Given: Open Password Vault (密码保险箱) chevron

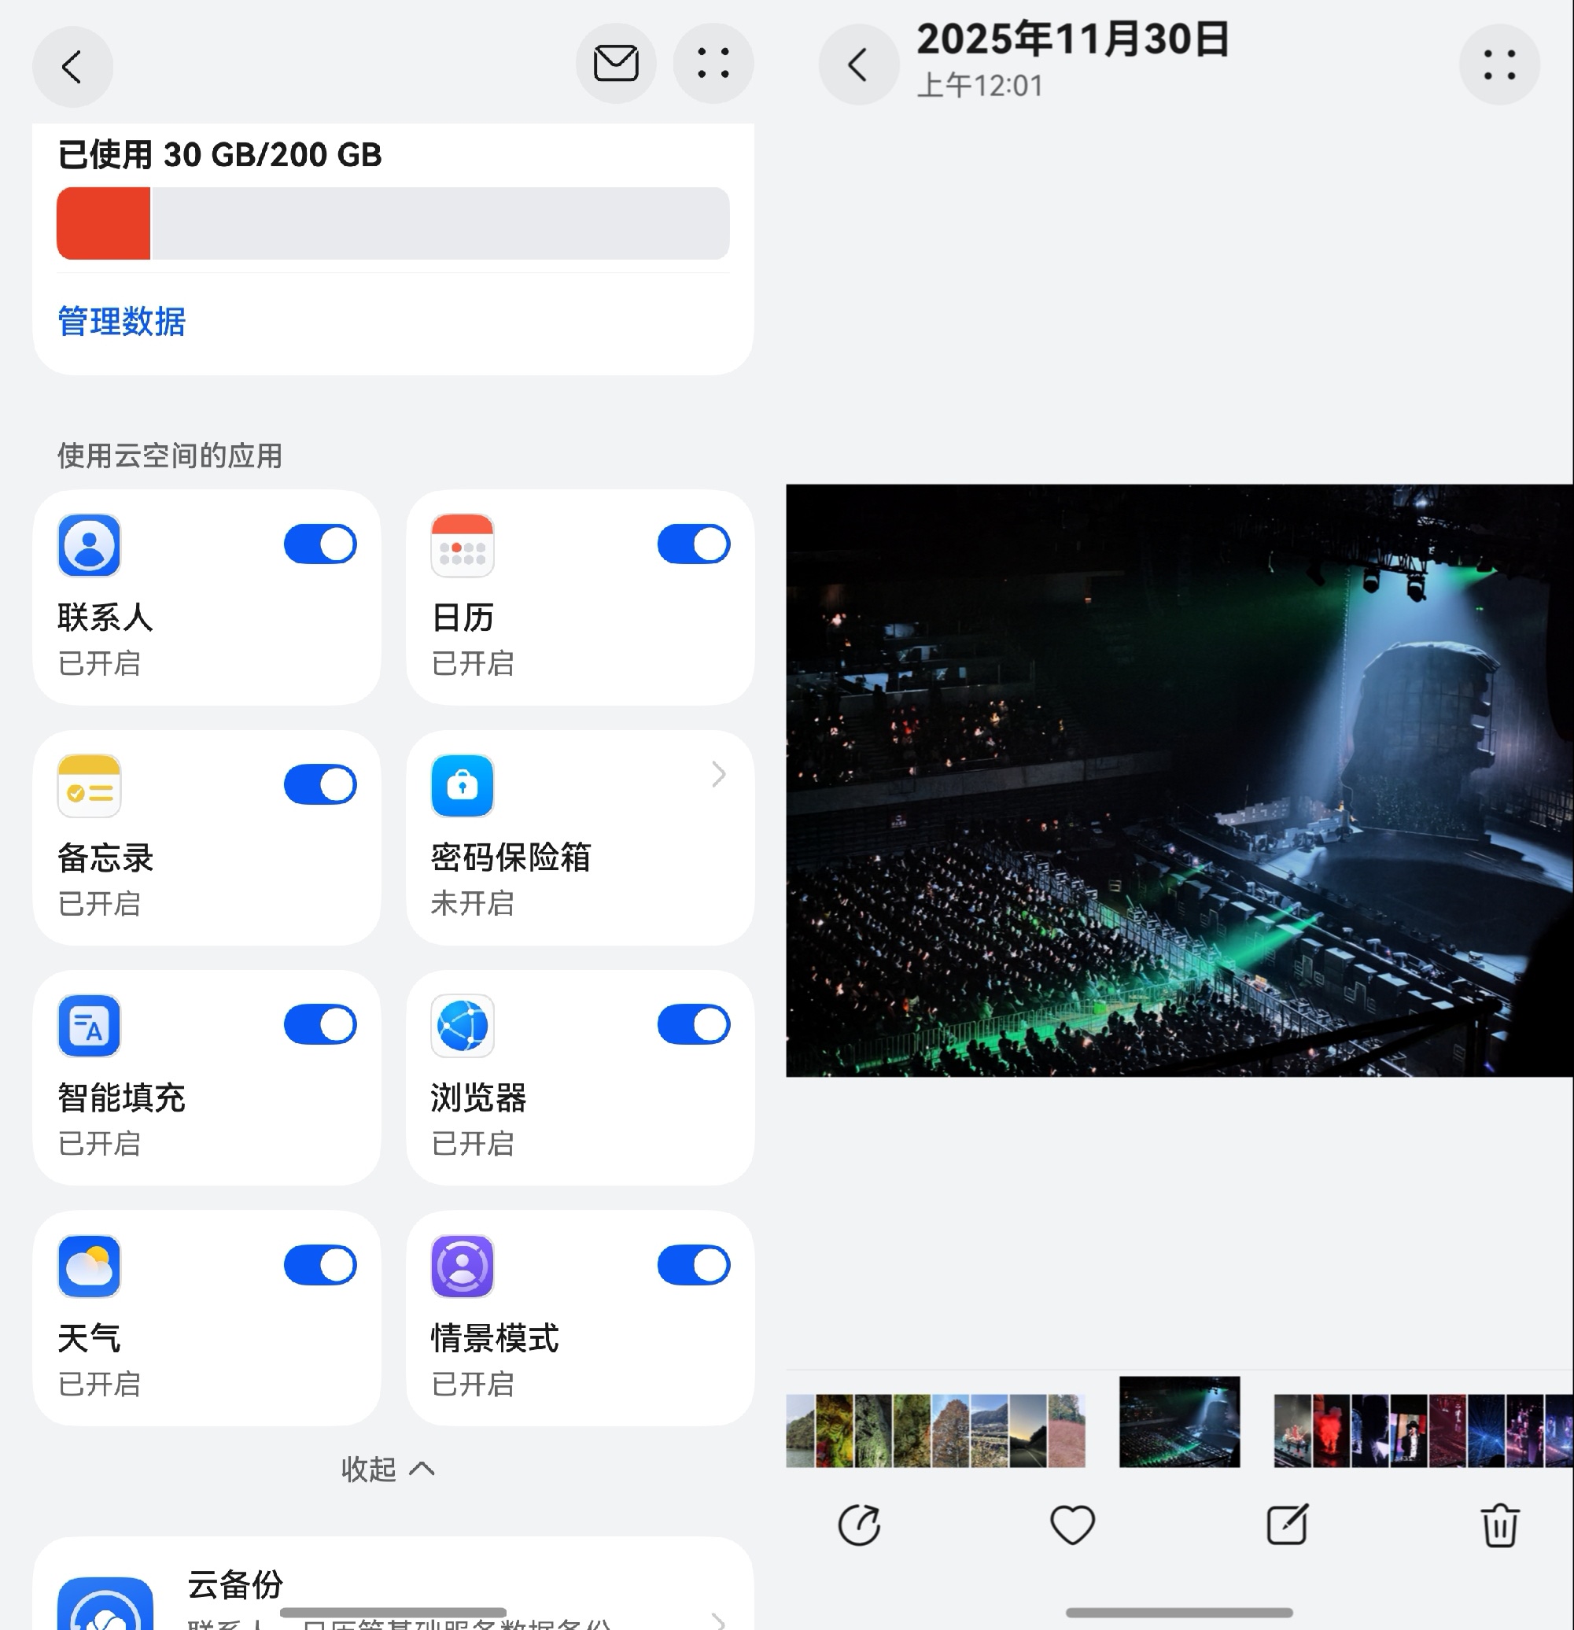Looking at the screenshot, I should (x=718, y=775).
